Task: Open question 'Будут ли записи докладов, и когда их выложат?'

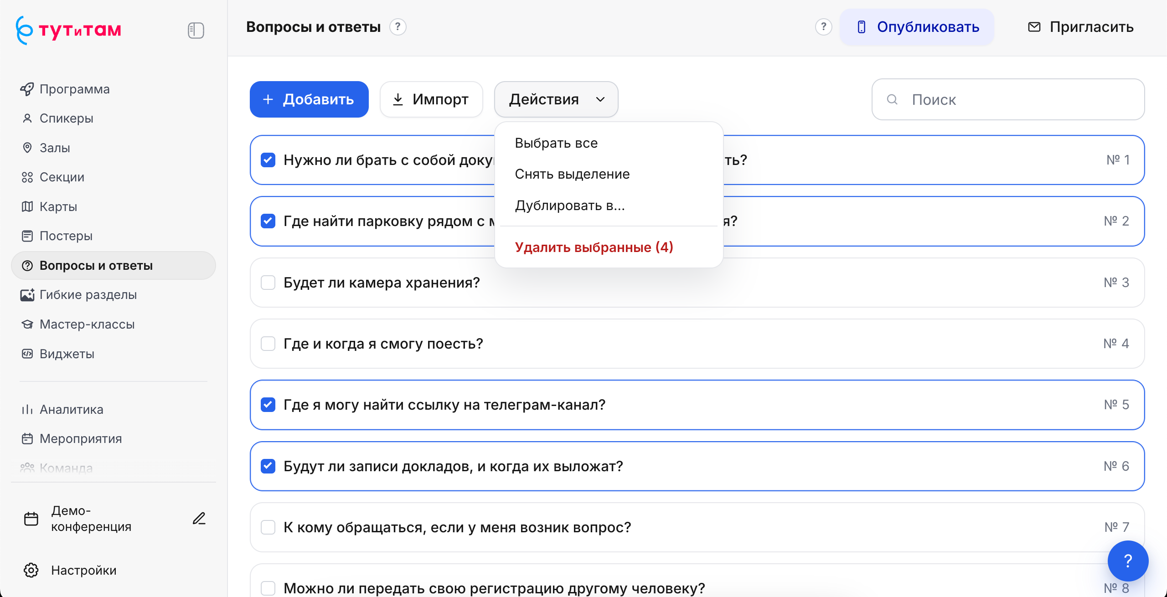Action: click(697, 466)
